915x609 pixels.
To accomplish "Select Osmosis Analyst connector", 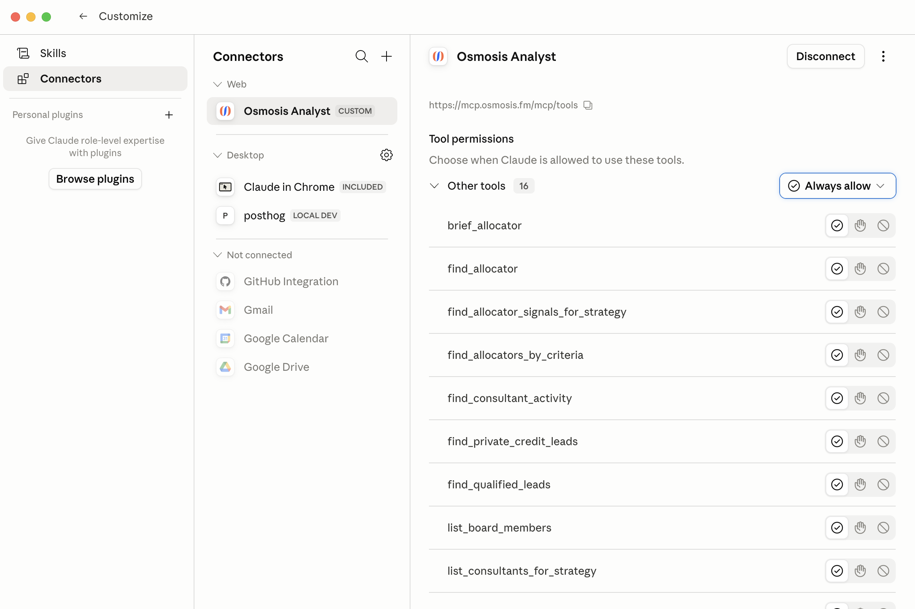I will pyautogui.click(x=302, y=111).
